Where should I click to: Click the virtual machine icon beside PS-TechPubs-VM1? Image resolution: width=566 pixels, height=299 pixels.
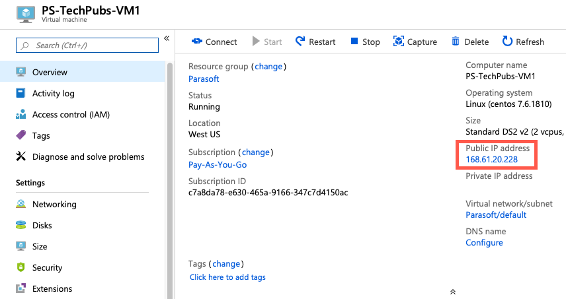click(x=26, y=14)
